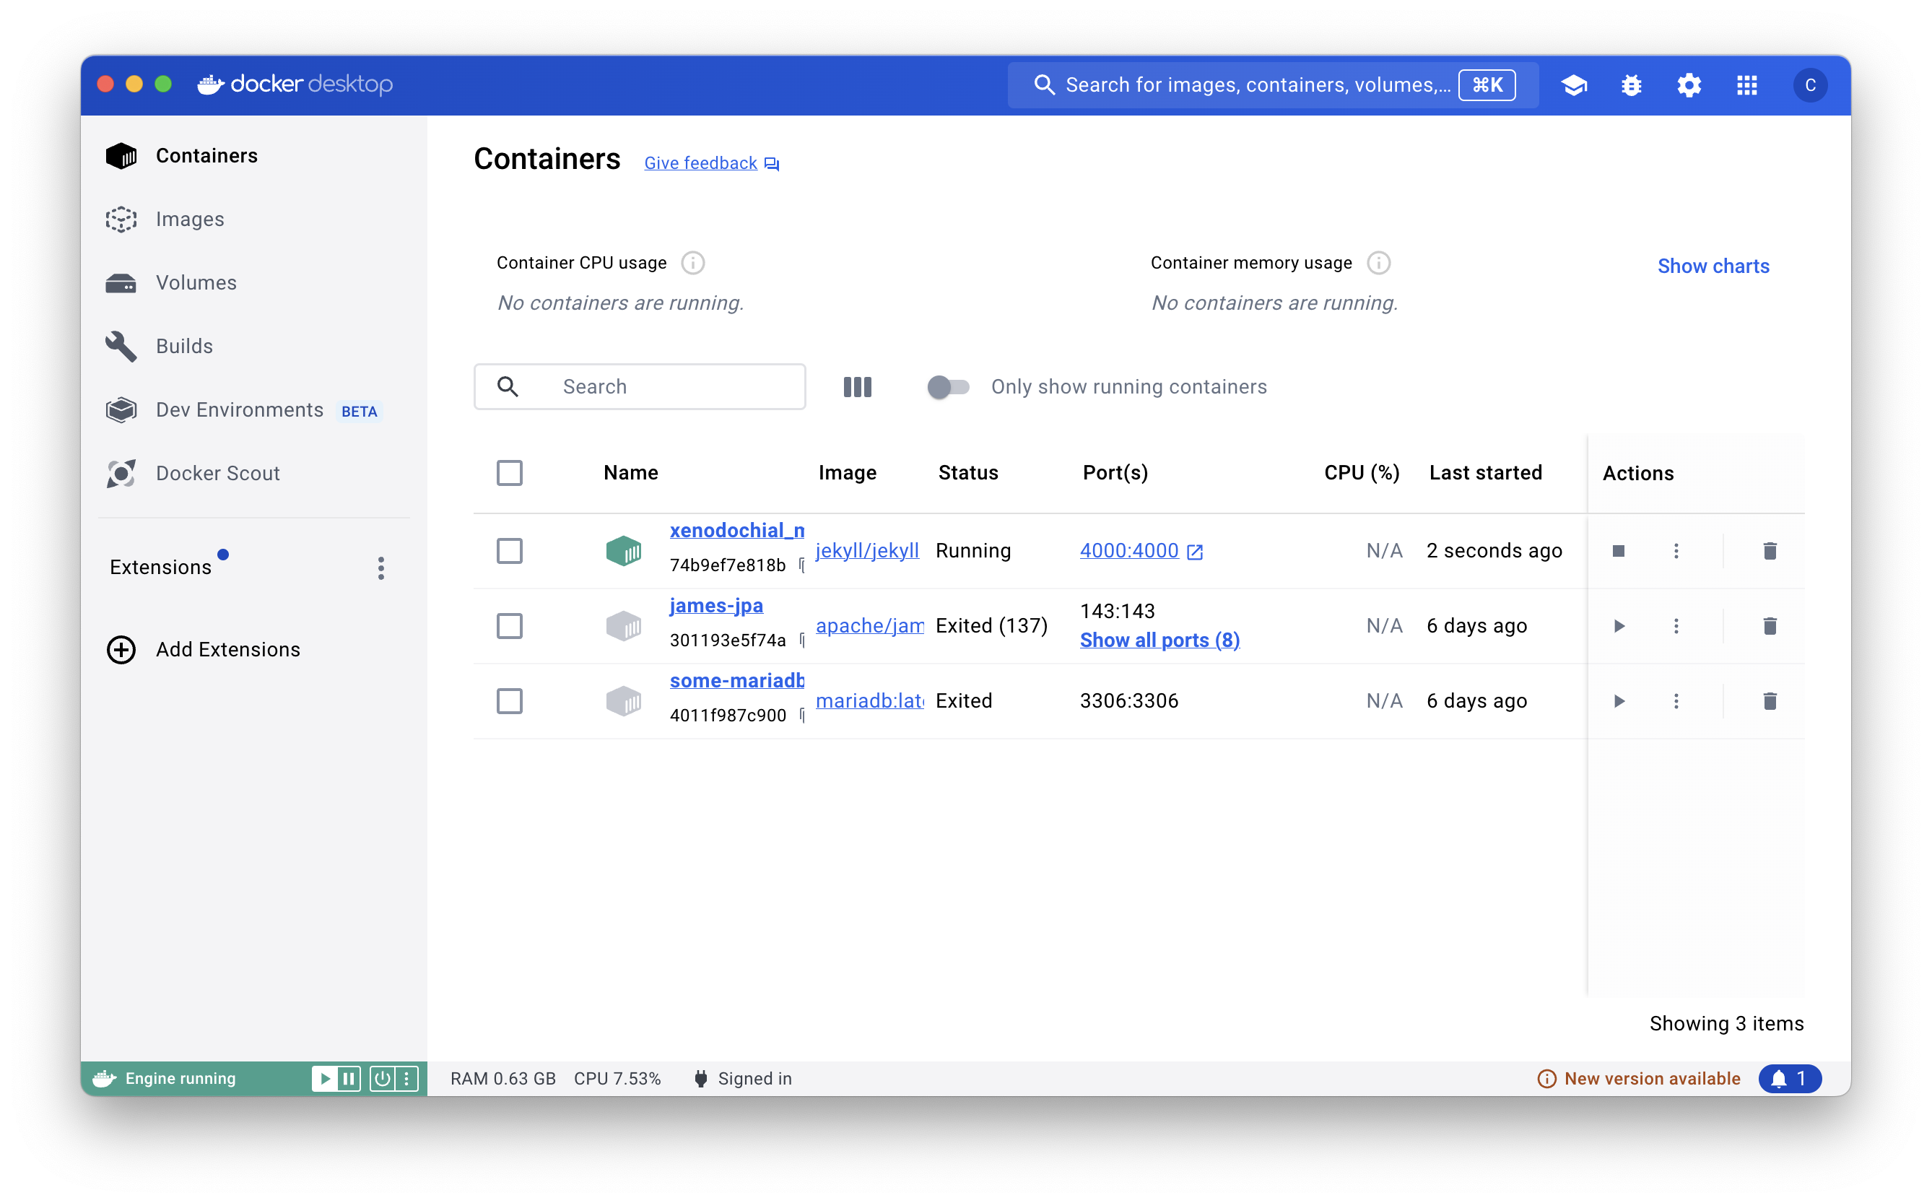The image size is (1932, 1203).
Task: Open the user account avatar C
Action: (x=1809, y=85)
